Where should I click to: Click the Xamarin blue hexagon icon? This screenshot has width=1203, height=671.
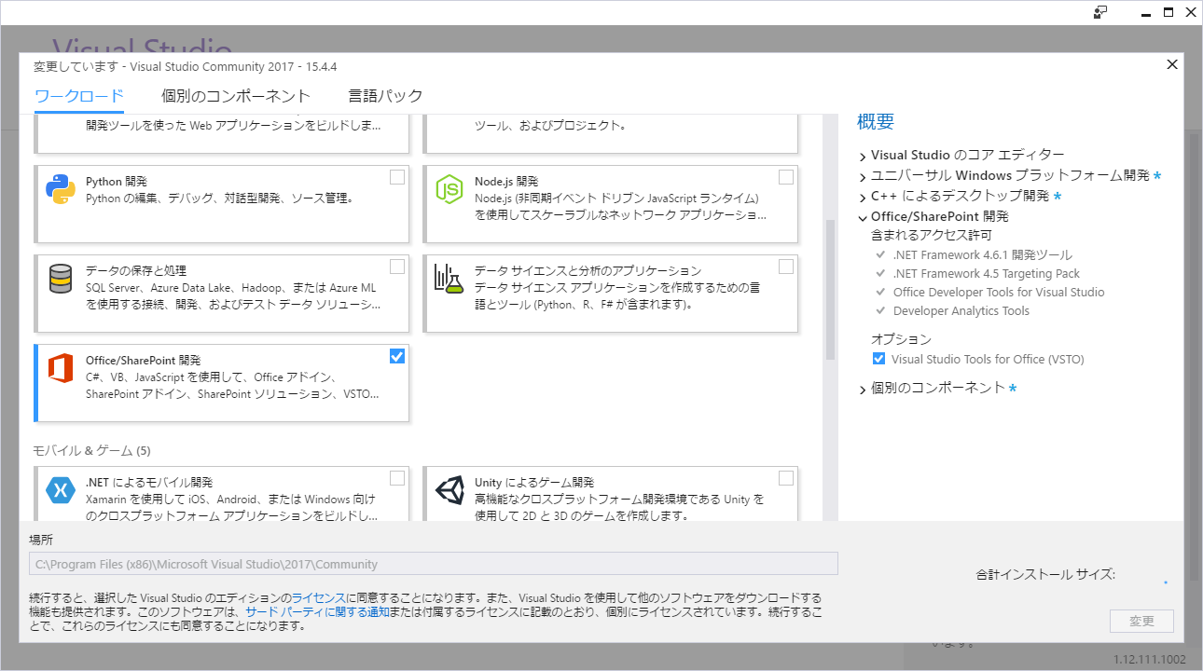click(x=61, y=490)
